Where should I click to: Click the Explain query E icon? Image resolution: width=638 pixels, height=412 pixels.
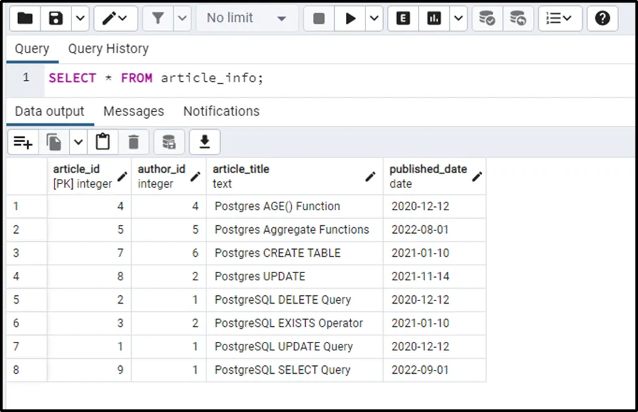403,18
